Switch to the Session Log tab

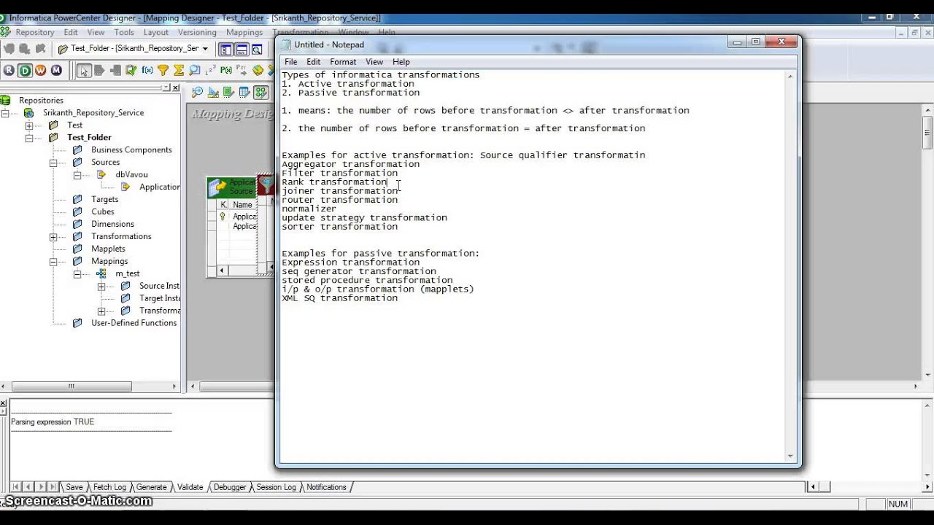coord(276,487)
